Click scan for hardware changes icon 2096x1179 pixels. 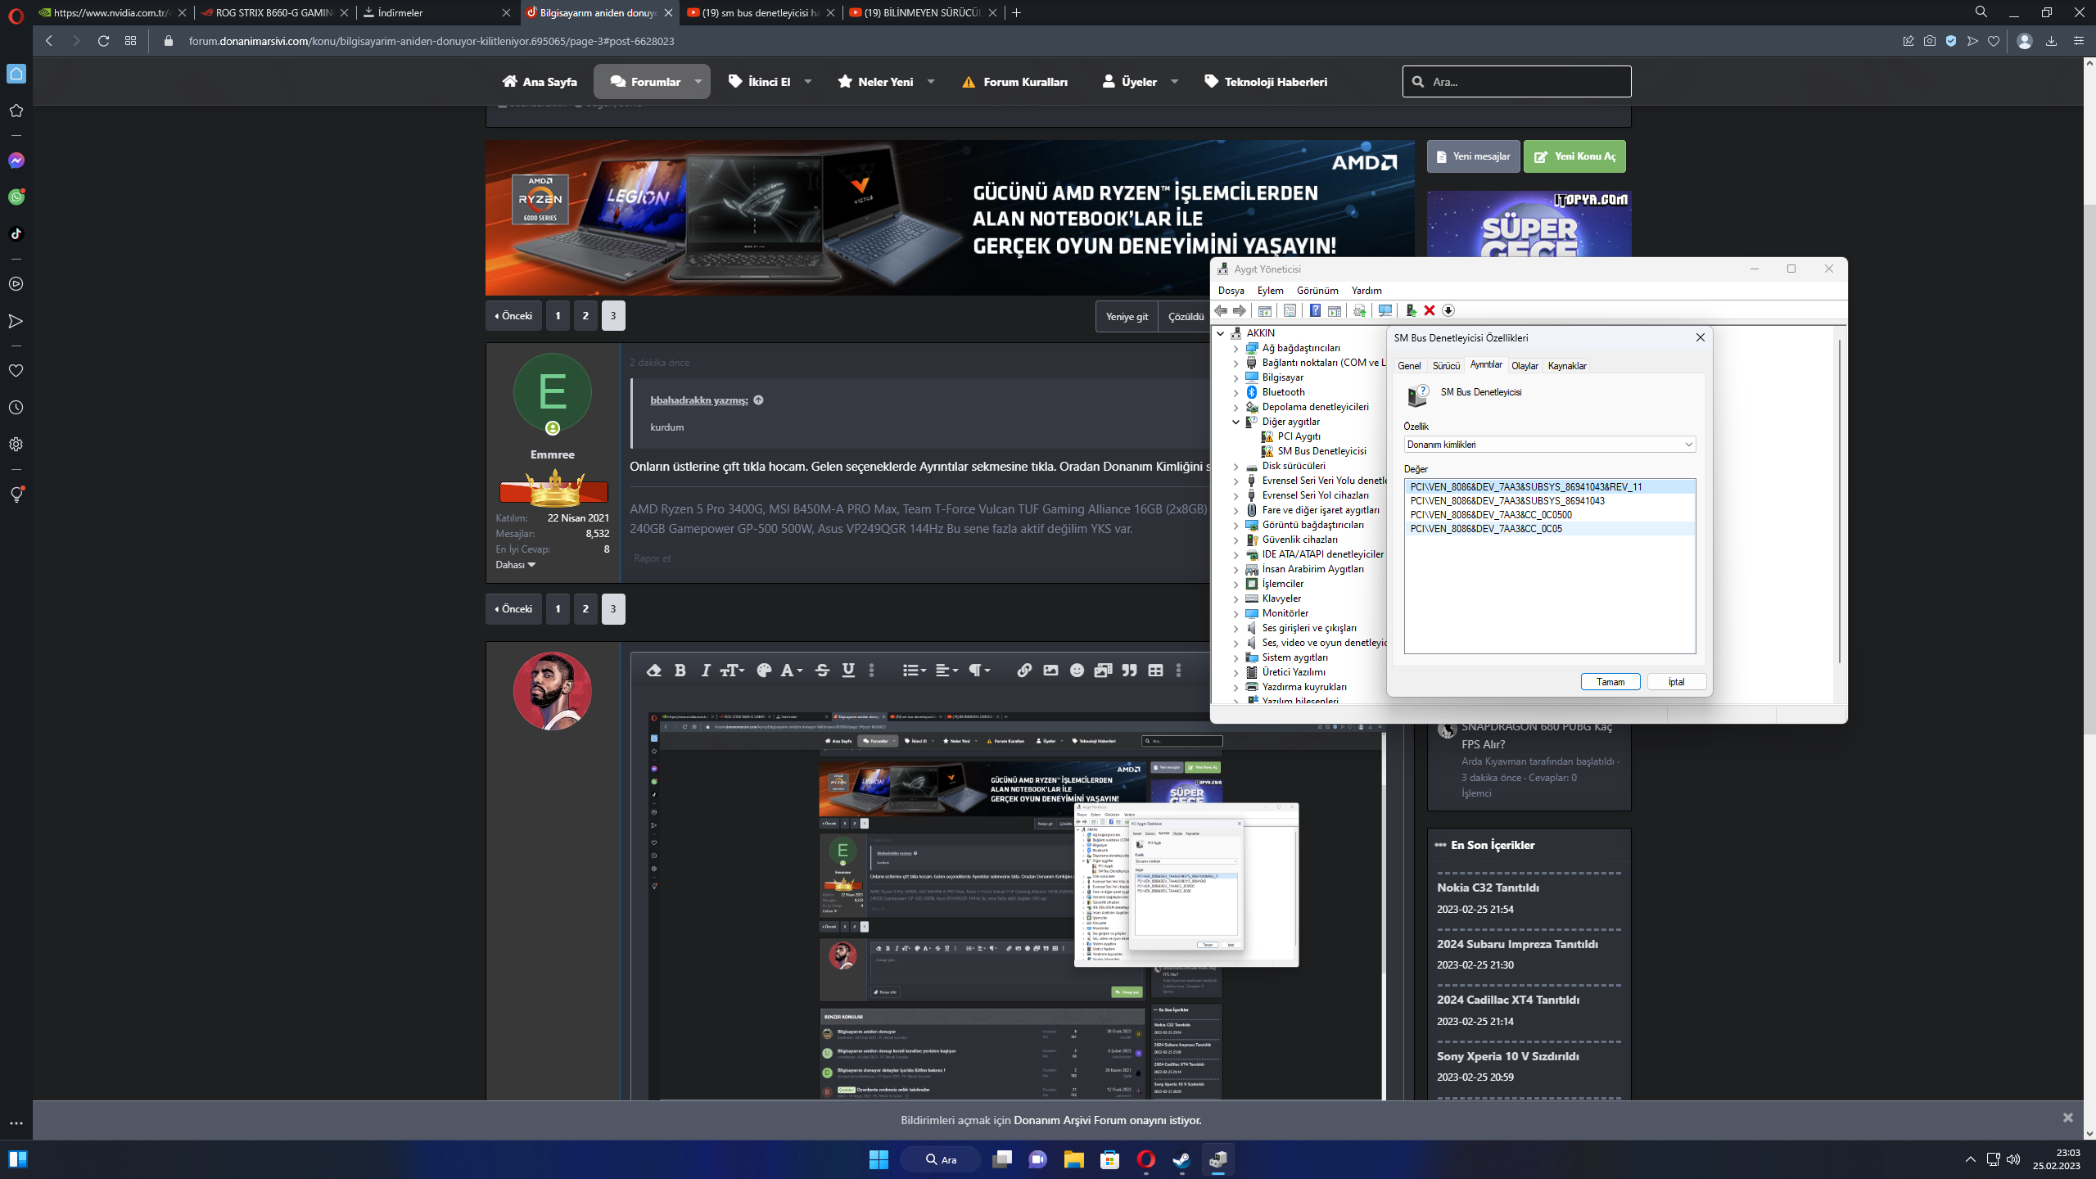1385,310
